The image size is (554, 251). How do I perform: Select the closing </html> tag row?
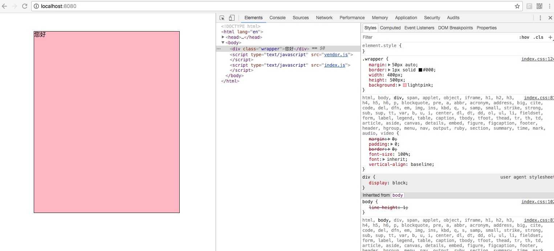pyautogui.click(x=230, y=81)
